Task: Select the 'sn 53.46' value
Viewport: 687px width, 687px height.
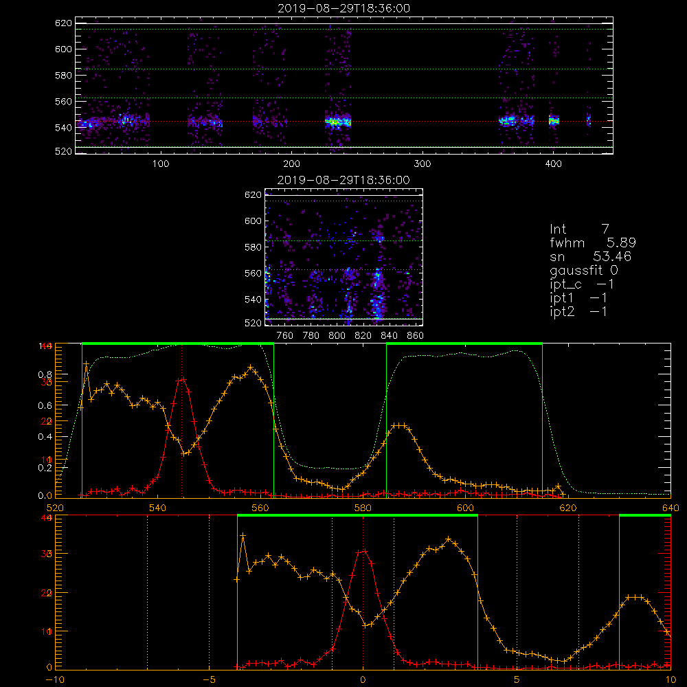Action: point(591,256)
